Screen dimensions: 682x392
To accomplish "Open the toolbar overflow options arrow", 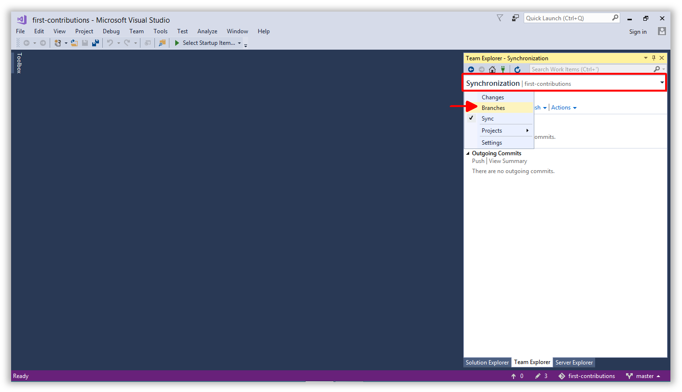I will tap(246, 45).
